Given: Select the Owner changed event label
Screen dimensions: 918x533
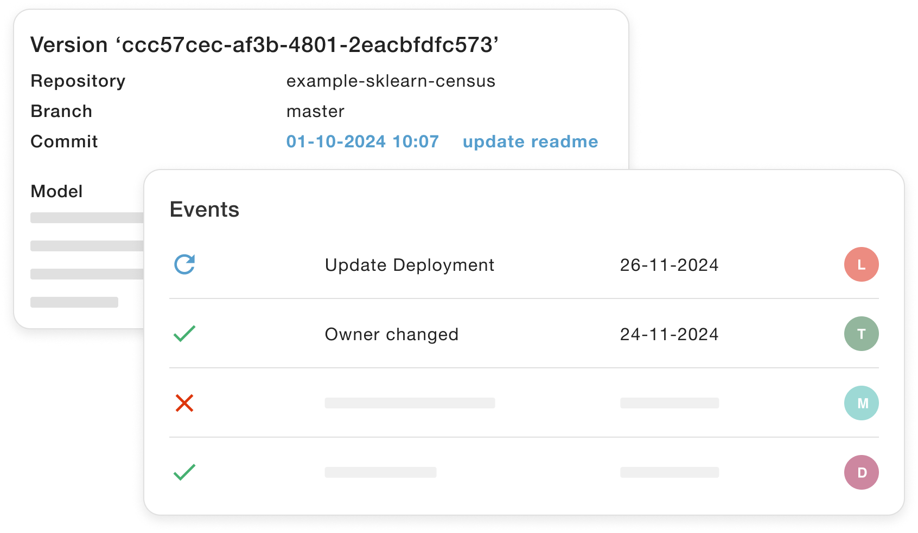Looking at the screenshot, I should click(x=392, y=334).
